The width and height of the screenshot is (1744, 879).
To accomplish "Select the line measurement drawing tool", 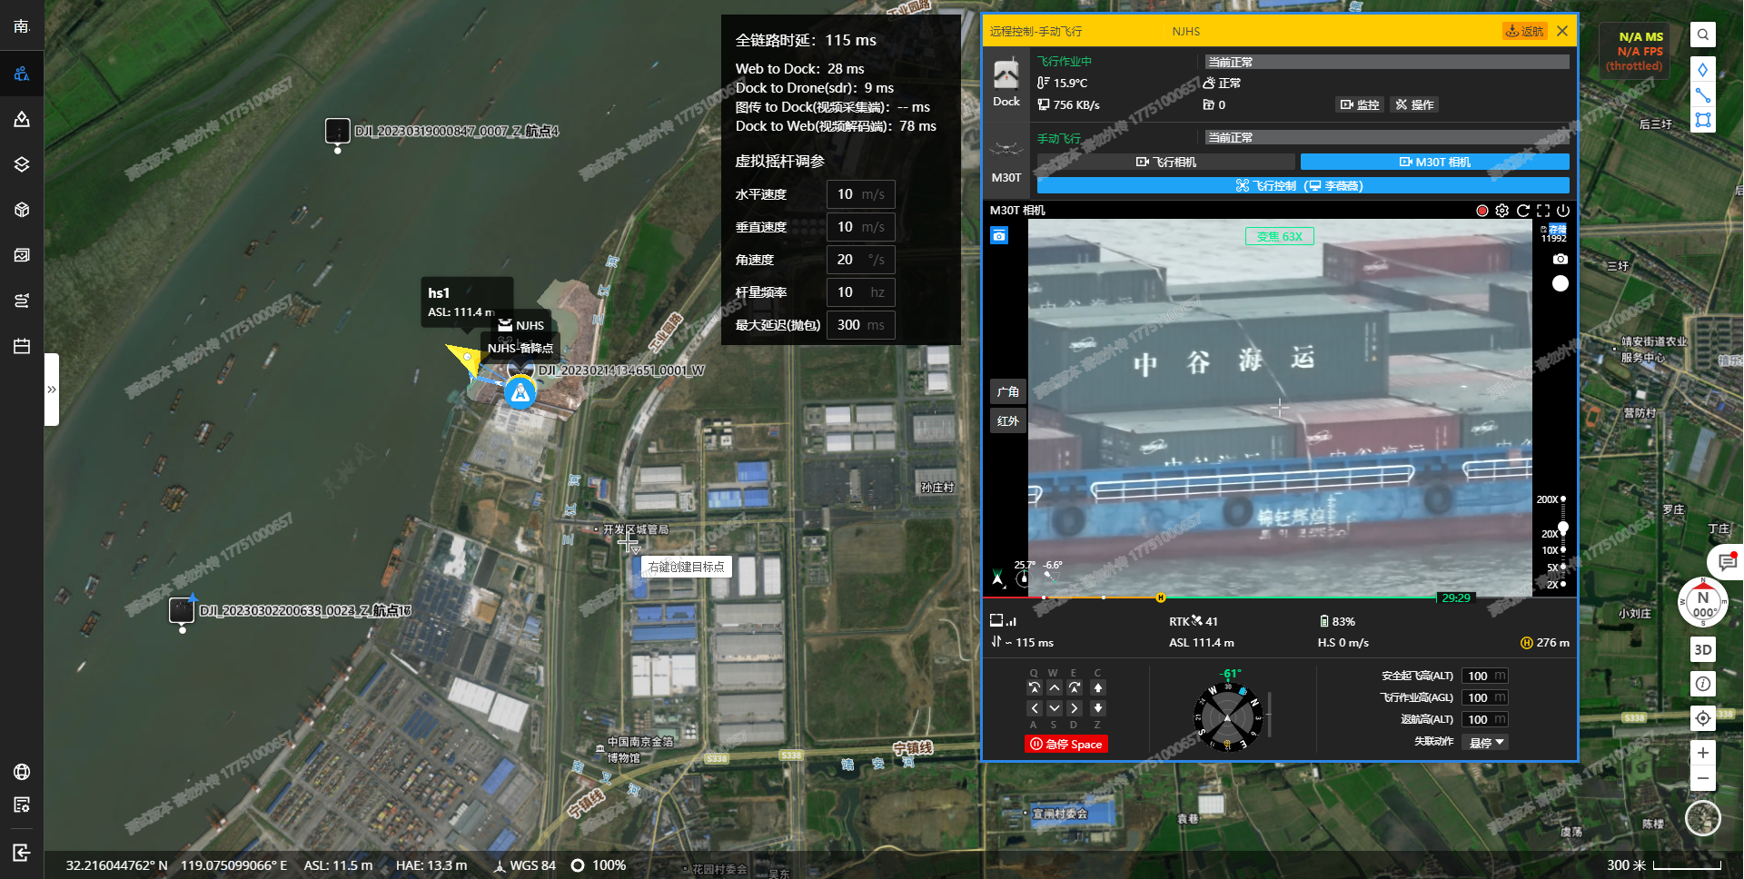I will click(1702, 95).
